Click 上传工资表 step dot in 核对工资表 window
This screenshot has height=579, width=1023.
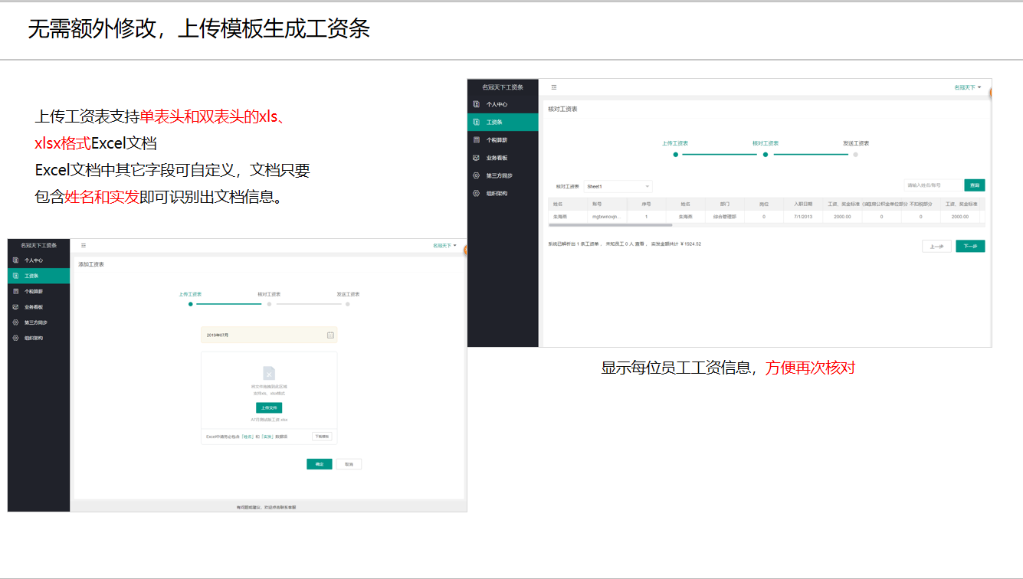[x=675, y=154]
